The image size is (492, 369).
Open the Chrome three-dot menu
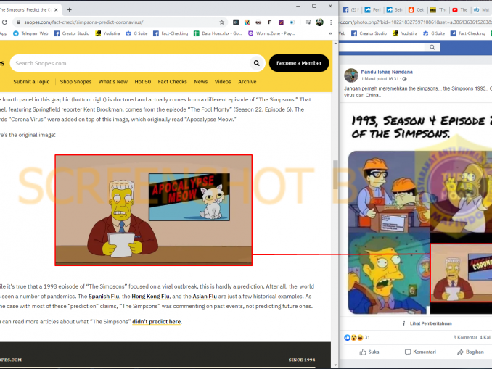click(x=331, y=22)
